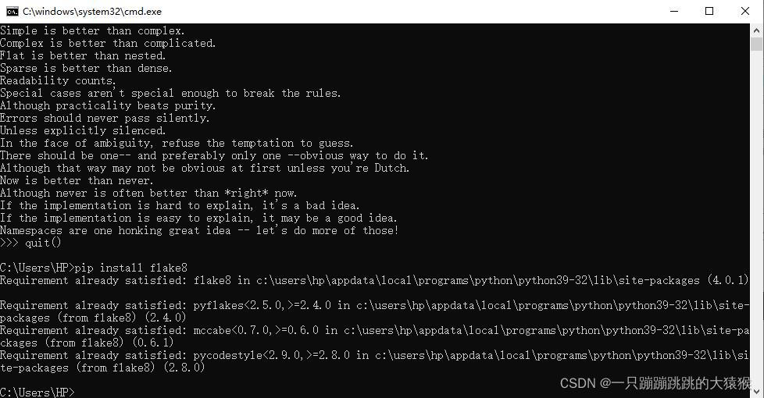
Task: Click the 'Simple is better than complex.' line
Action: [92, 30]
